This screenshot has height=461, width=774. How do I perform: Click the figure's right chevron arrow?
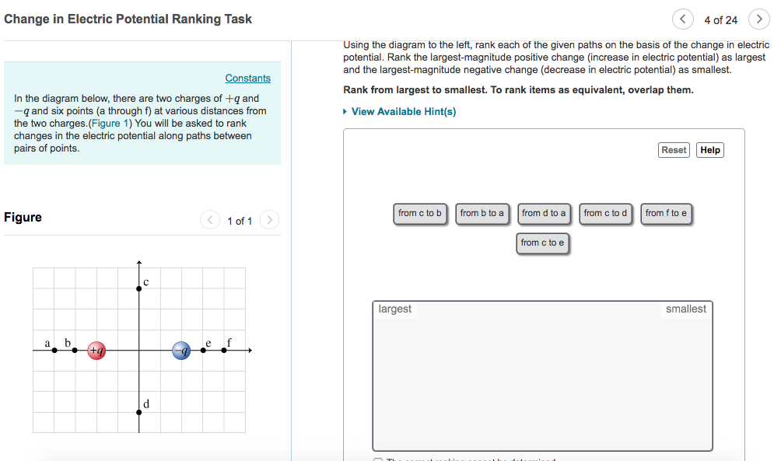(269, 220)
